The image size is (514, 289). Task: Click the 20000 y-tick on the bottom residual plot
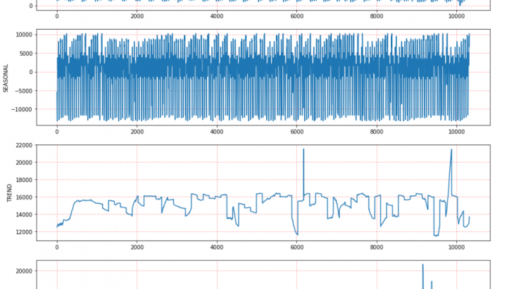coord(24,271)
